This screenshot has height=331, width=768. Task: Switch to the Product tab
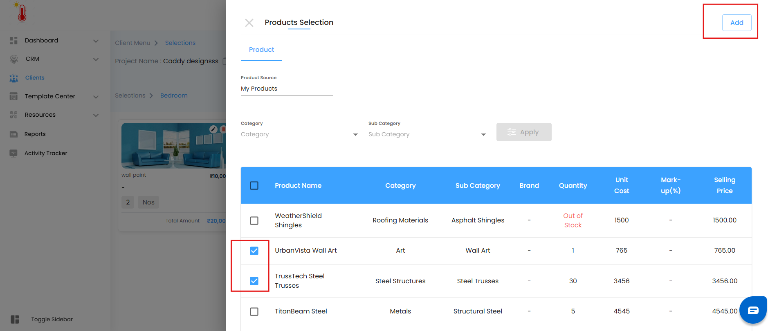(x=261, y=50)
